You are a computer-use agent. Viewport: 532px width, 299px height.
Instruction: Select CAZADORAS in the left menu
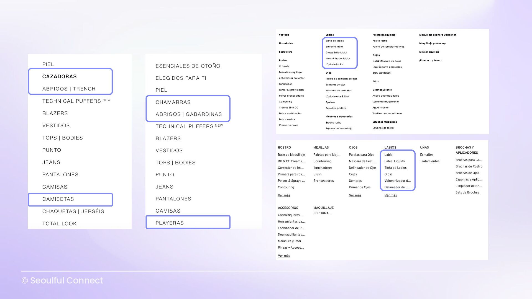[x=59, y=76]
